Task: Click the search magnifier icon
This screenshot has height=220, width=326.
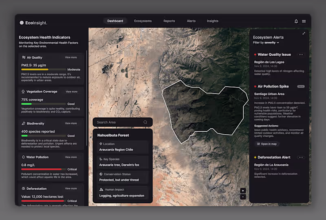Action: tap(145, 122)
